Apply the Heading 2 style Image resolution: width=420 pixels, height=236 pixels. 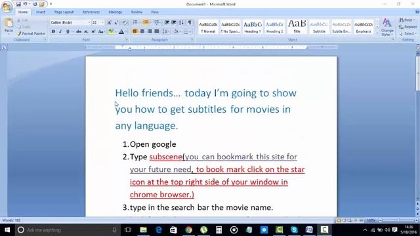[275, 27]
